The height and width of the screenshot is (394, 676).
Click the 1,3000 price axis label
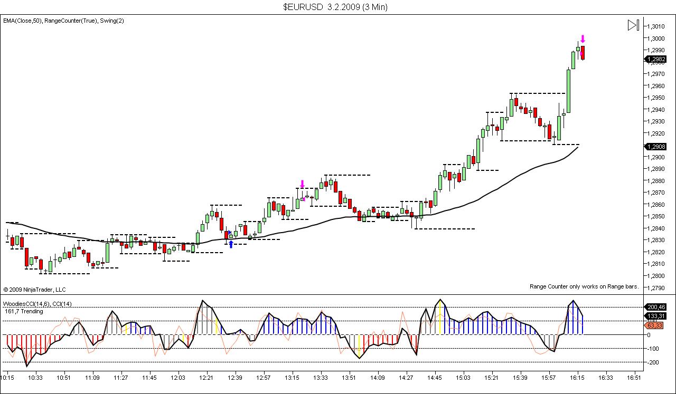[x=656, y=38]
